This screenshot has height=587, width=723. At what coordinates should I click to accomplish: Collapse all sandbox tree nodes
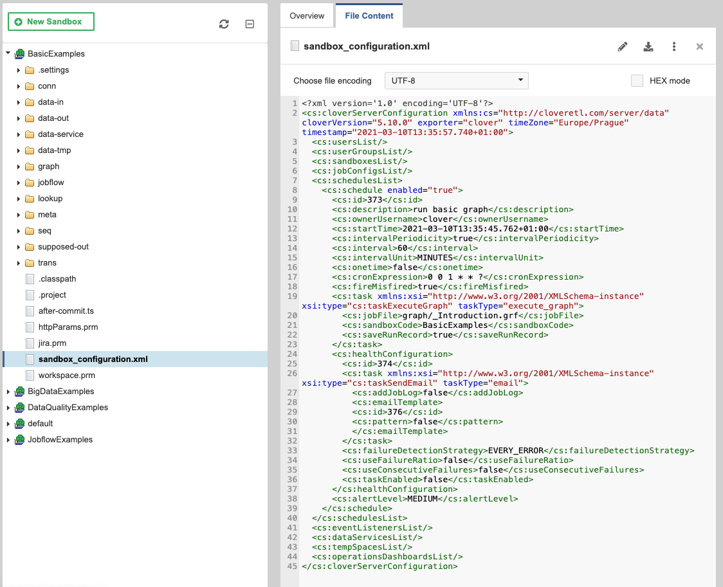pos(250,24)
